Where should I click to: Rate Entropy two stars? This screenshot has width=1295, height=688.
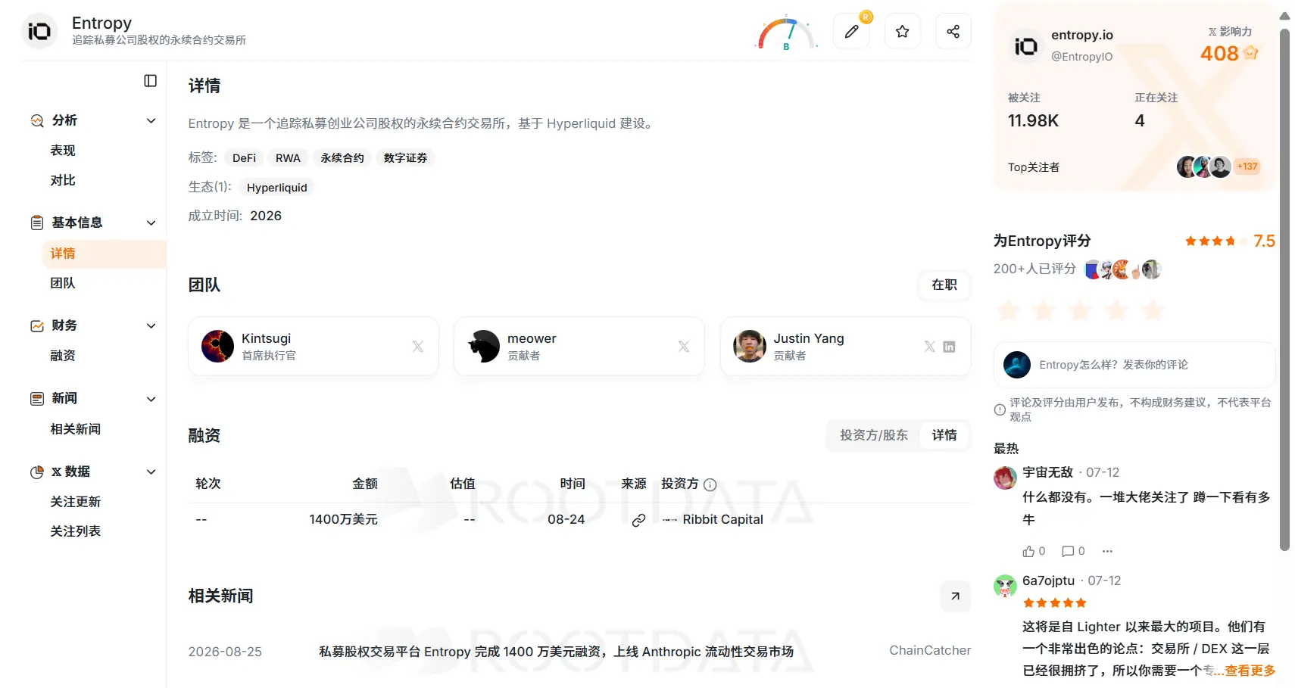tap(1044, 310)
